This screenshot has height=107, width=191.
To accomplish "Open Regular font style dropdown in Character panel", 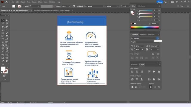I will click(158, 42).
